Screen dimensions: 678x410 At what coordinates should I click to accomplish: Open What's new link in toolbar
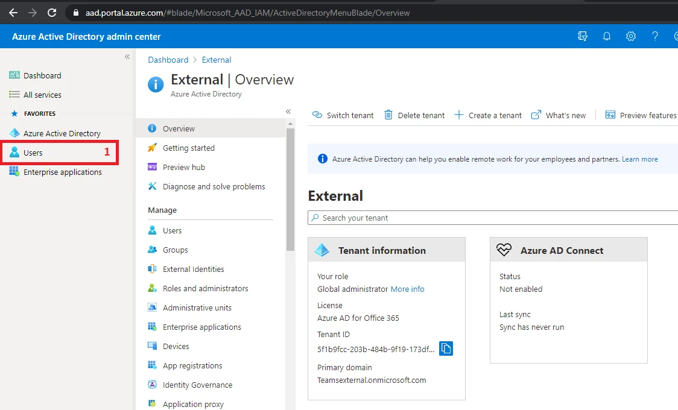tap(559, 115)
